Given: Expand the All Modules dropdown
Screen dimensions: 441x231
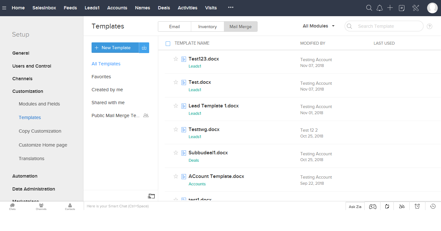Looking at the screenshot, I should pyautogui.click(x=318, y=26).
